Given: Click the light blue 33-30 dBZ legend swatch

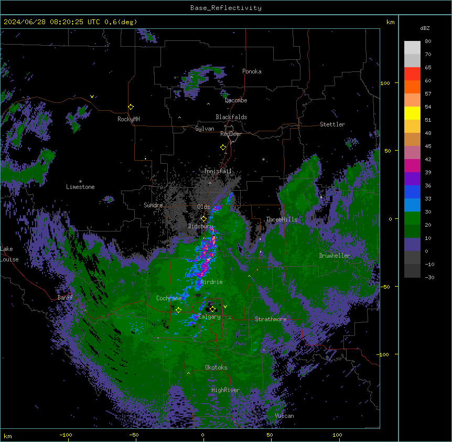Looking at the screenshot, I should (412, 205).
